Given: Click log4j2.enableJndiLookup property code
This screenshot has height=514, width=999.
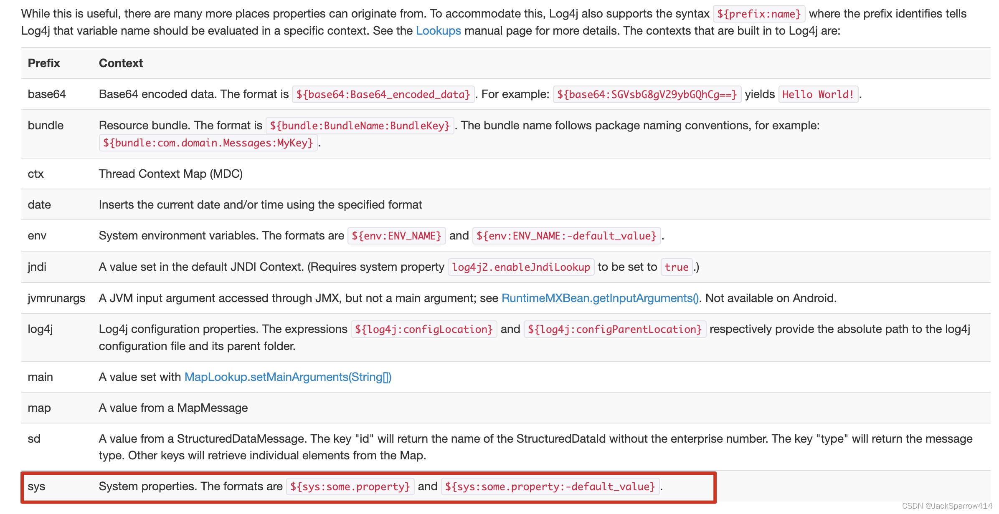Looking at the screenshot, I should tap(521, 267).
